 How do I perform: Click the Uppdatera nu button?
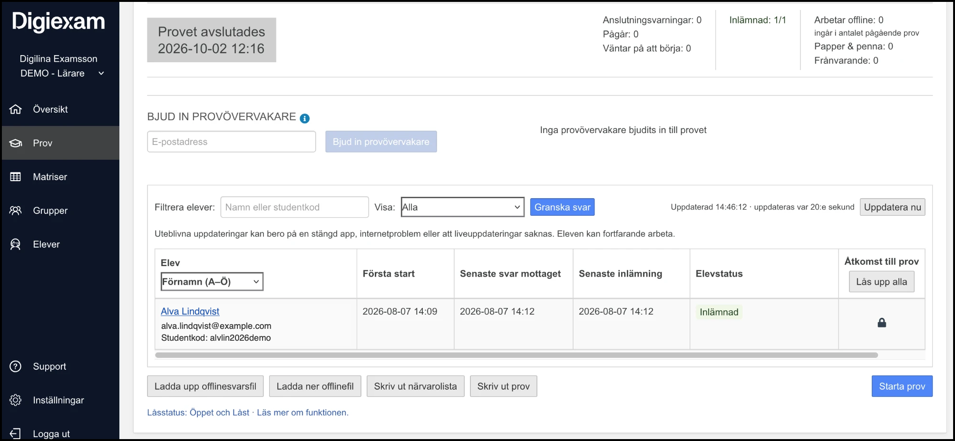[x=892, y=207]
